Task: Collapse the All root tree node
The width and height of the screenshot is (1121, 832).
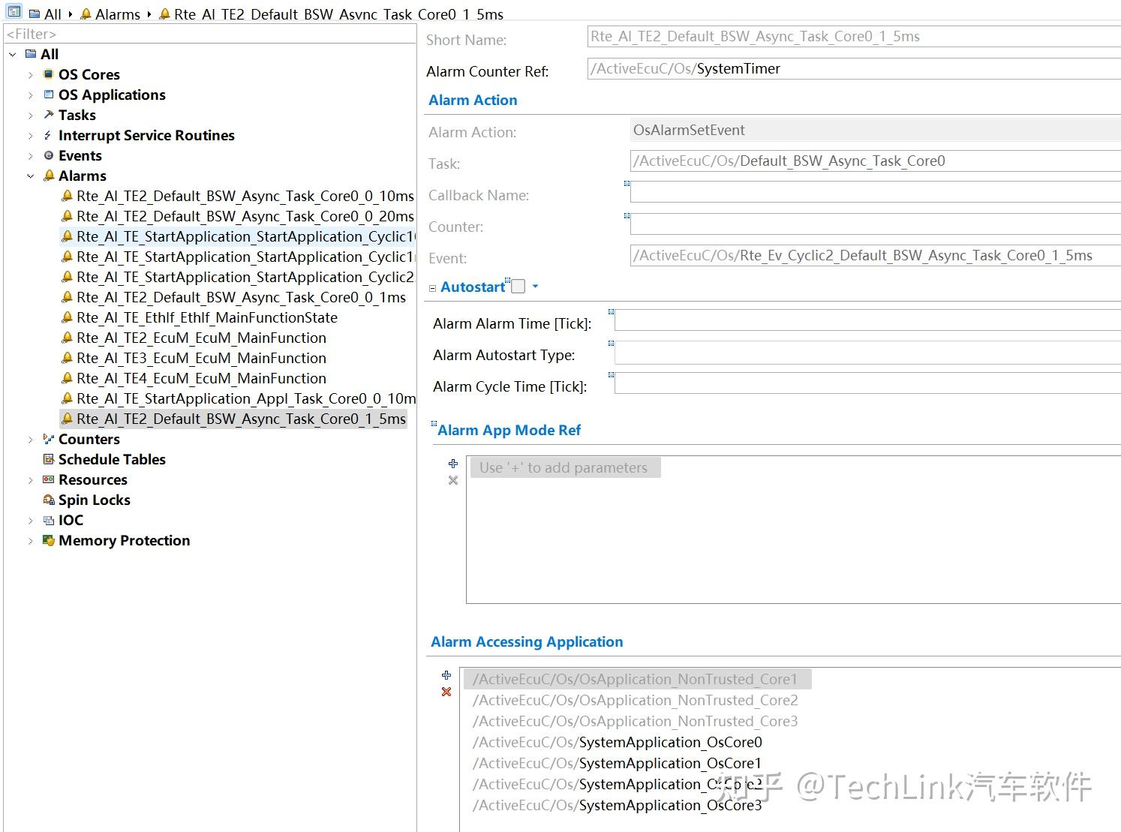Action: pos(13,54)
